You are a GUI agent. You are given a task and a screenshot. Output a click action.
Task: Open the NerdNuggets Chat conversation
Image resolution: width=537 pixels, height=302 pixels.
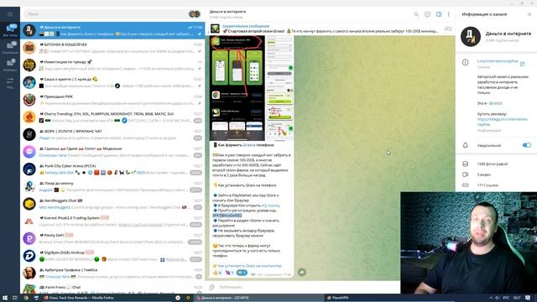[112, 204]
